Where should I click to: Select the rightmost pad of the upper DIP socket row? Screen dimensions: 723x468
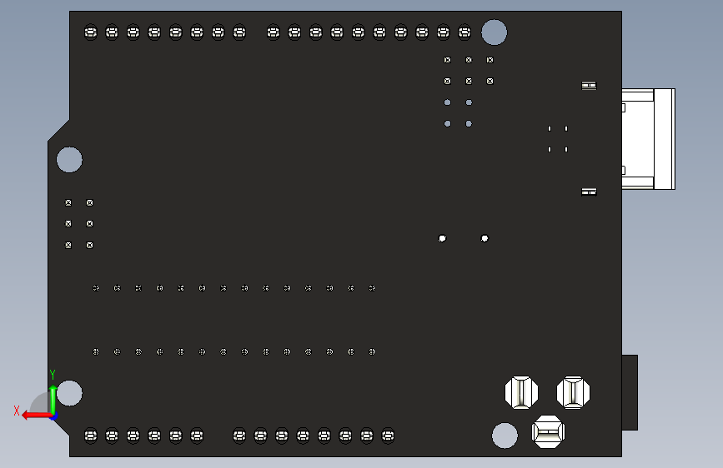pyautogui.click(x=372, y=288)
